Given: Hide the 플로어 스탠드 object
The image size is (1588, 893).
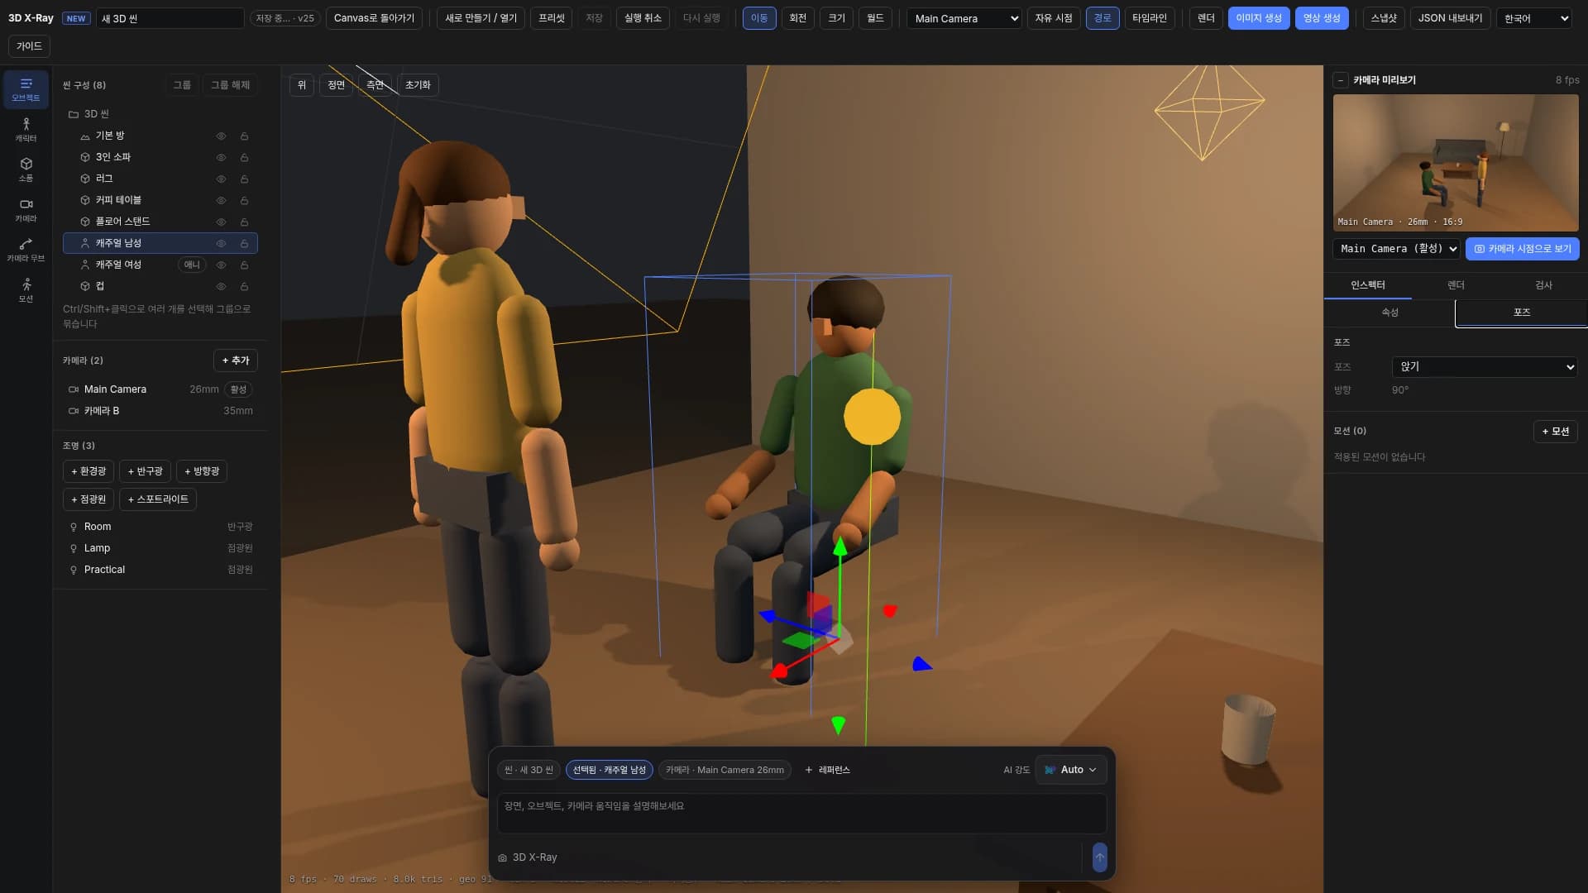Looking at the screenshot, I should pos(221,222).
